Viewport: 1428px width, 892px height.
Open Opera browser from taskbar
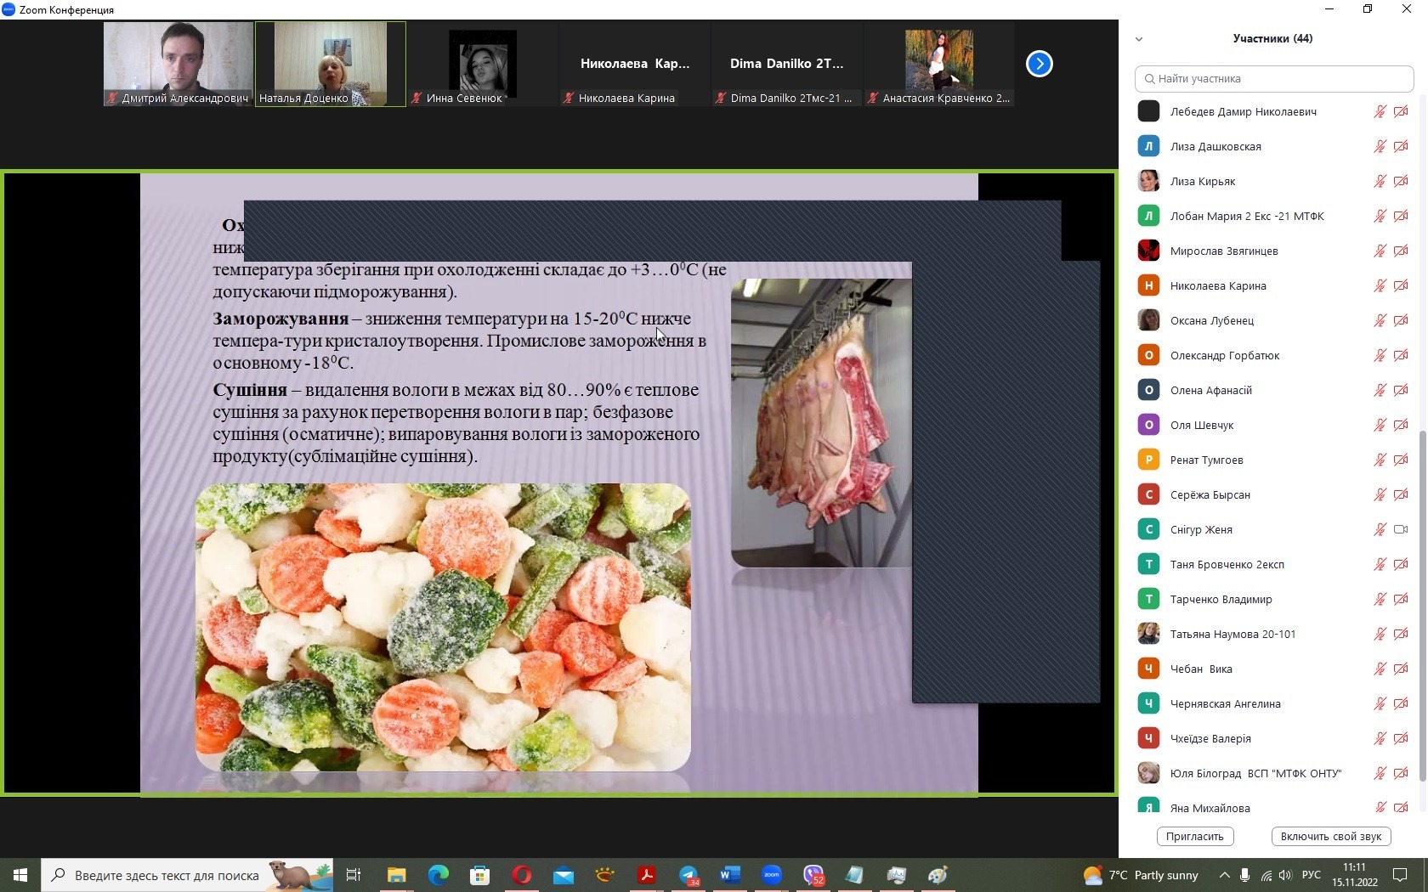tap(522, 875)
